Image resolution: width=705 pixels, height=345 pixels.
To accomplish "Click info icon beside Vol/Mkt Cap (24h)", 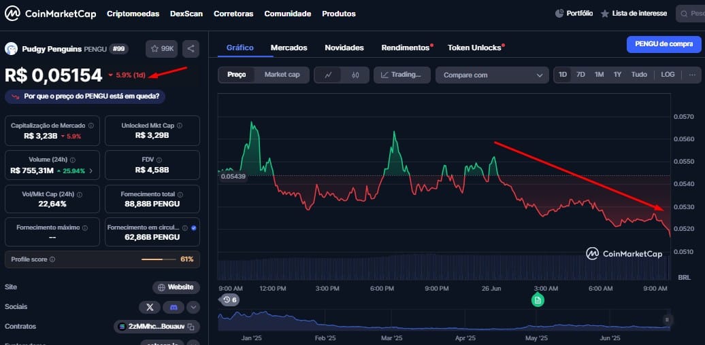I will coord(80,195).
